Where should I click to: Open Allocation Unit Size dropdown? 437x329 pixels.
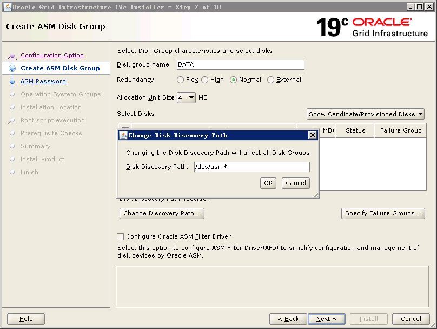coord(186,97)
